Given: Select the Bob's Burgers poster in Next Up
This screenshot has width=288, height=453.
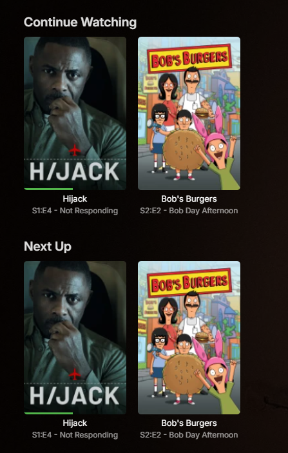Looking at the screenshot, I should 189,338.
